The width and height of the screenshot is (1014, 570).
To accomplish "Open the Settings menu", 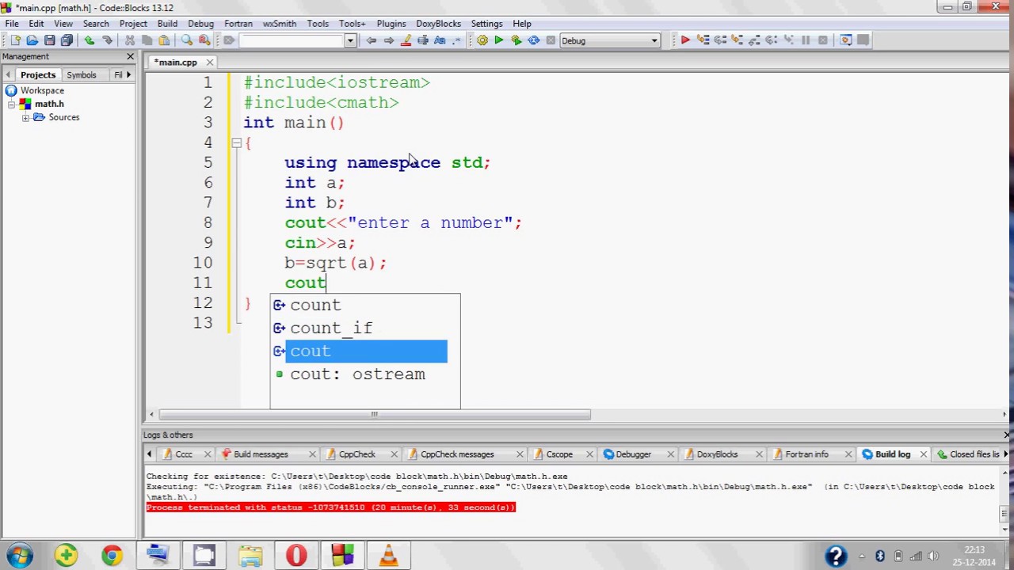I will (486, 24).
